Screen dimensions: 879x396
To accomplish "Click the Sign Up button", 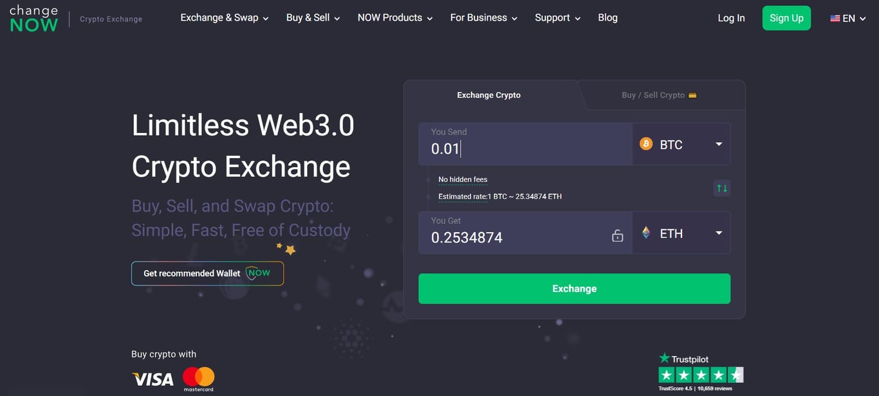I will click(786, 17).
